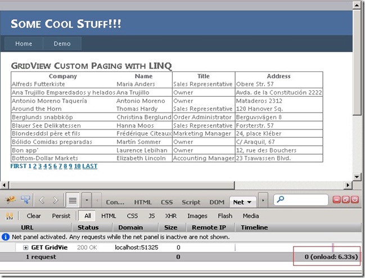Click the break on XHR icon
The width and height of the screenshot is (365, 278).
10,216
